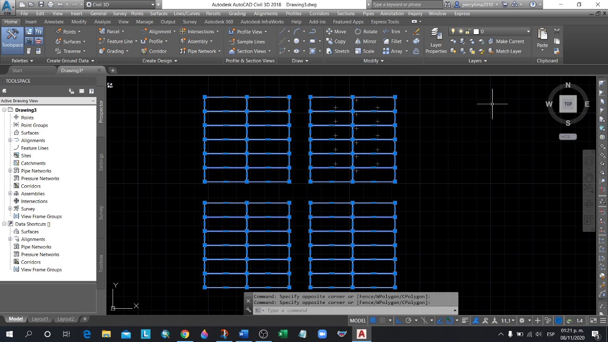Viewport: 608px width, 342px height.
Task: Click Sample Lines tool
Action: (x=247, y=41)
